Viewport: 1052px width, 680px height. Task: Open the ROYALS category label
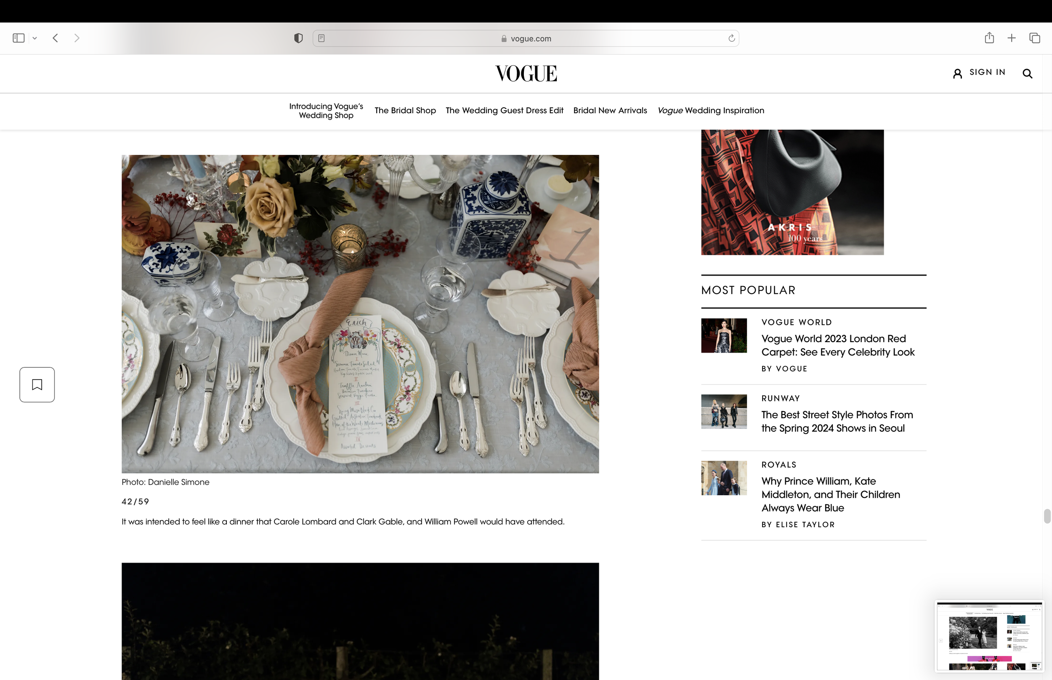click(778, 465)
